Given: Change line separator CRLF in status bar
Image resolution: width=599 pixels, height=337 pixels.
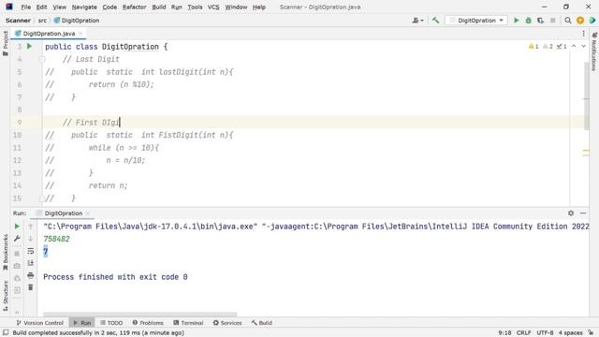Looking at the screenshot, I should [x=523, y=333].
